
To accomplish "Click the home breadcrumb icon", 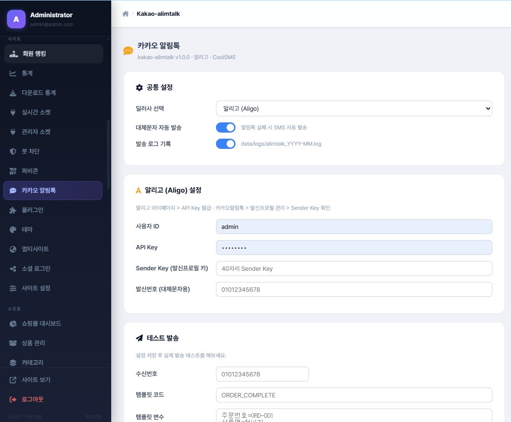I will point(126,13).
